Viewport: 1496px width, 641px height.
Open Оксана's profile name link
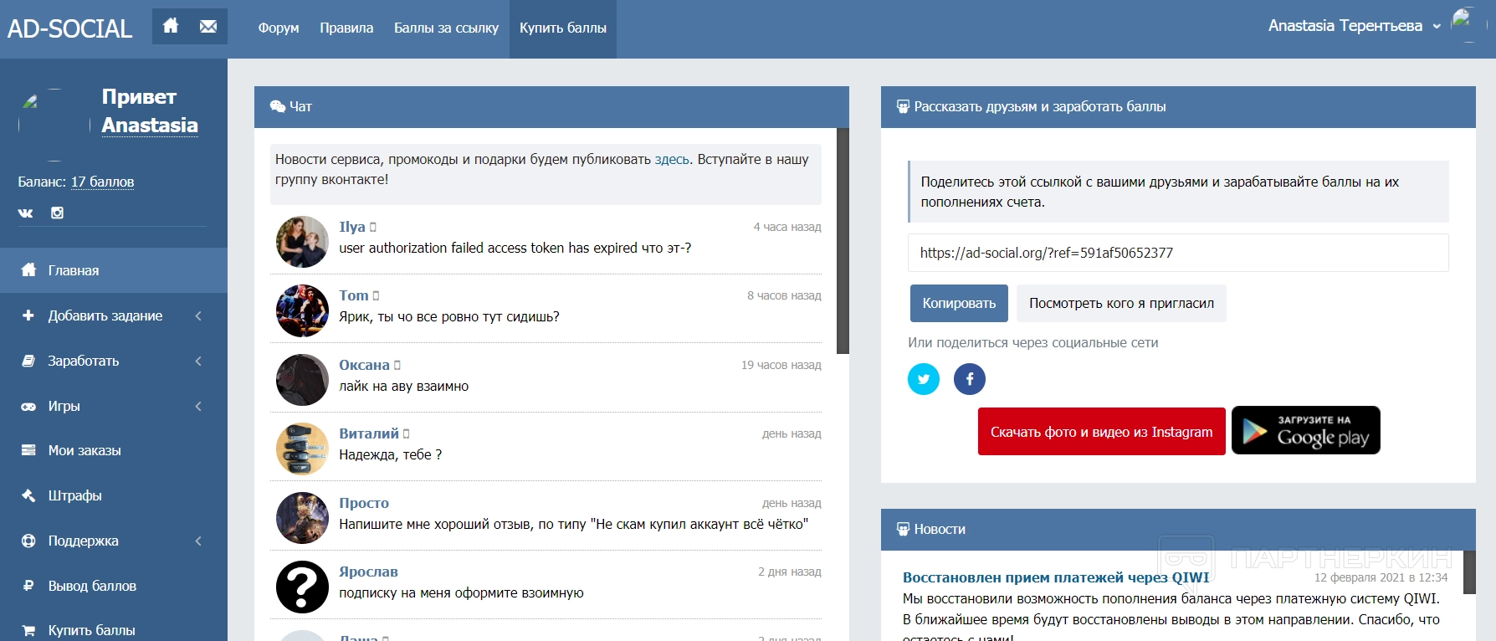[x=364, y=365]
